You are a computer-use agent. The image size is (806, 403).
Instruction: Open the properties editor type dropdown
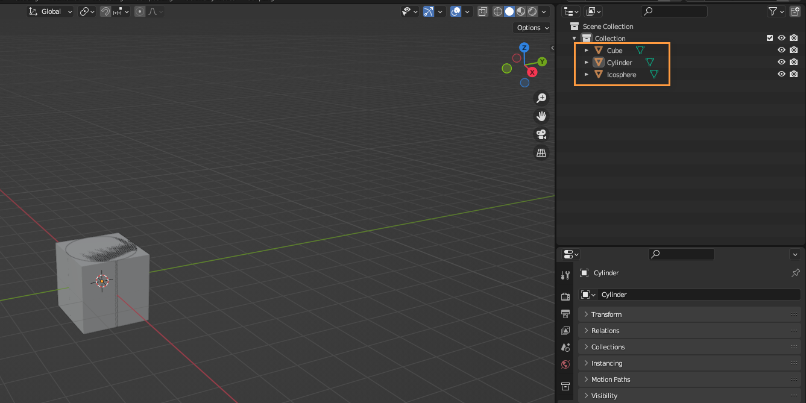click(x=571, y=254)
